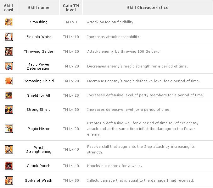Screen dimensions: 213x188
Task: Click the TM Lv.50 level cell
Action: (71, 180)
